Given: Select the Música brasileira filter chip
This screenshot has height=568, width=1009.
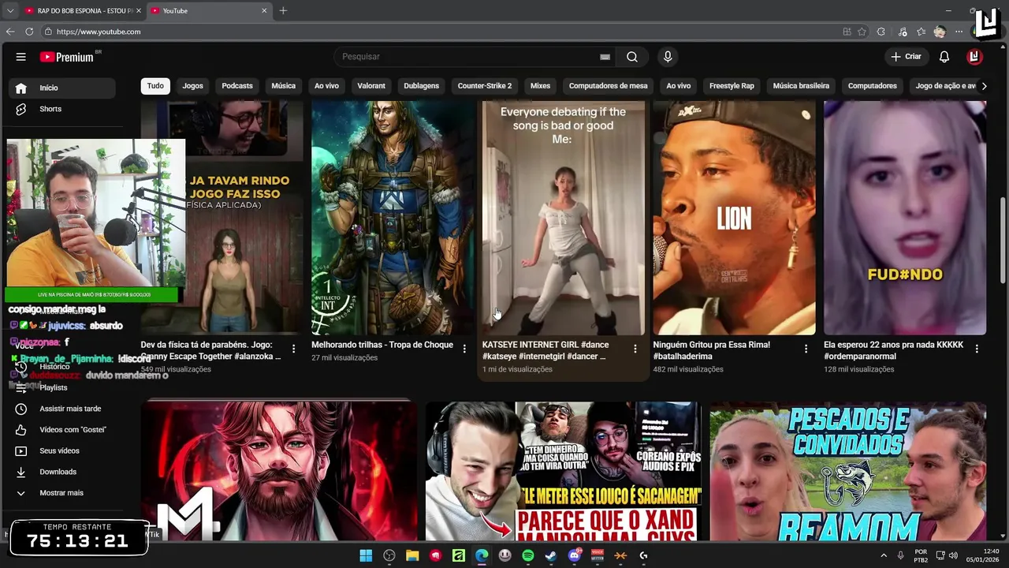Looking at the screenshot, I should tap(801, 85).
